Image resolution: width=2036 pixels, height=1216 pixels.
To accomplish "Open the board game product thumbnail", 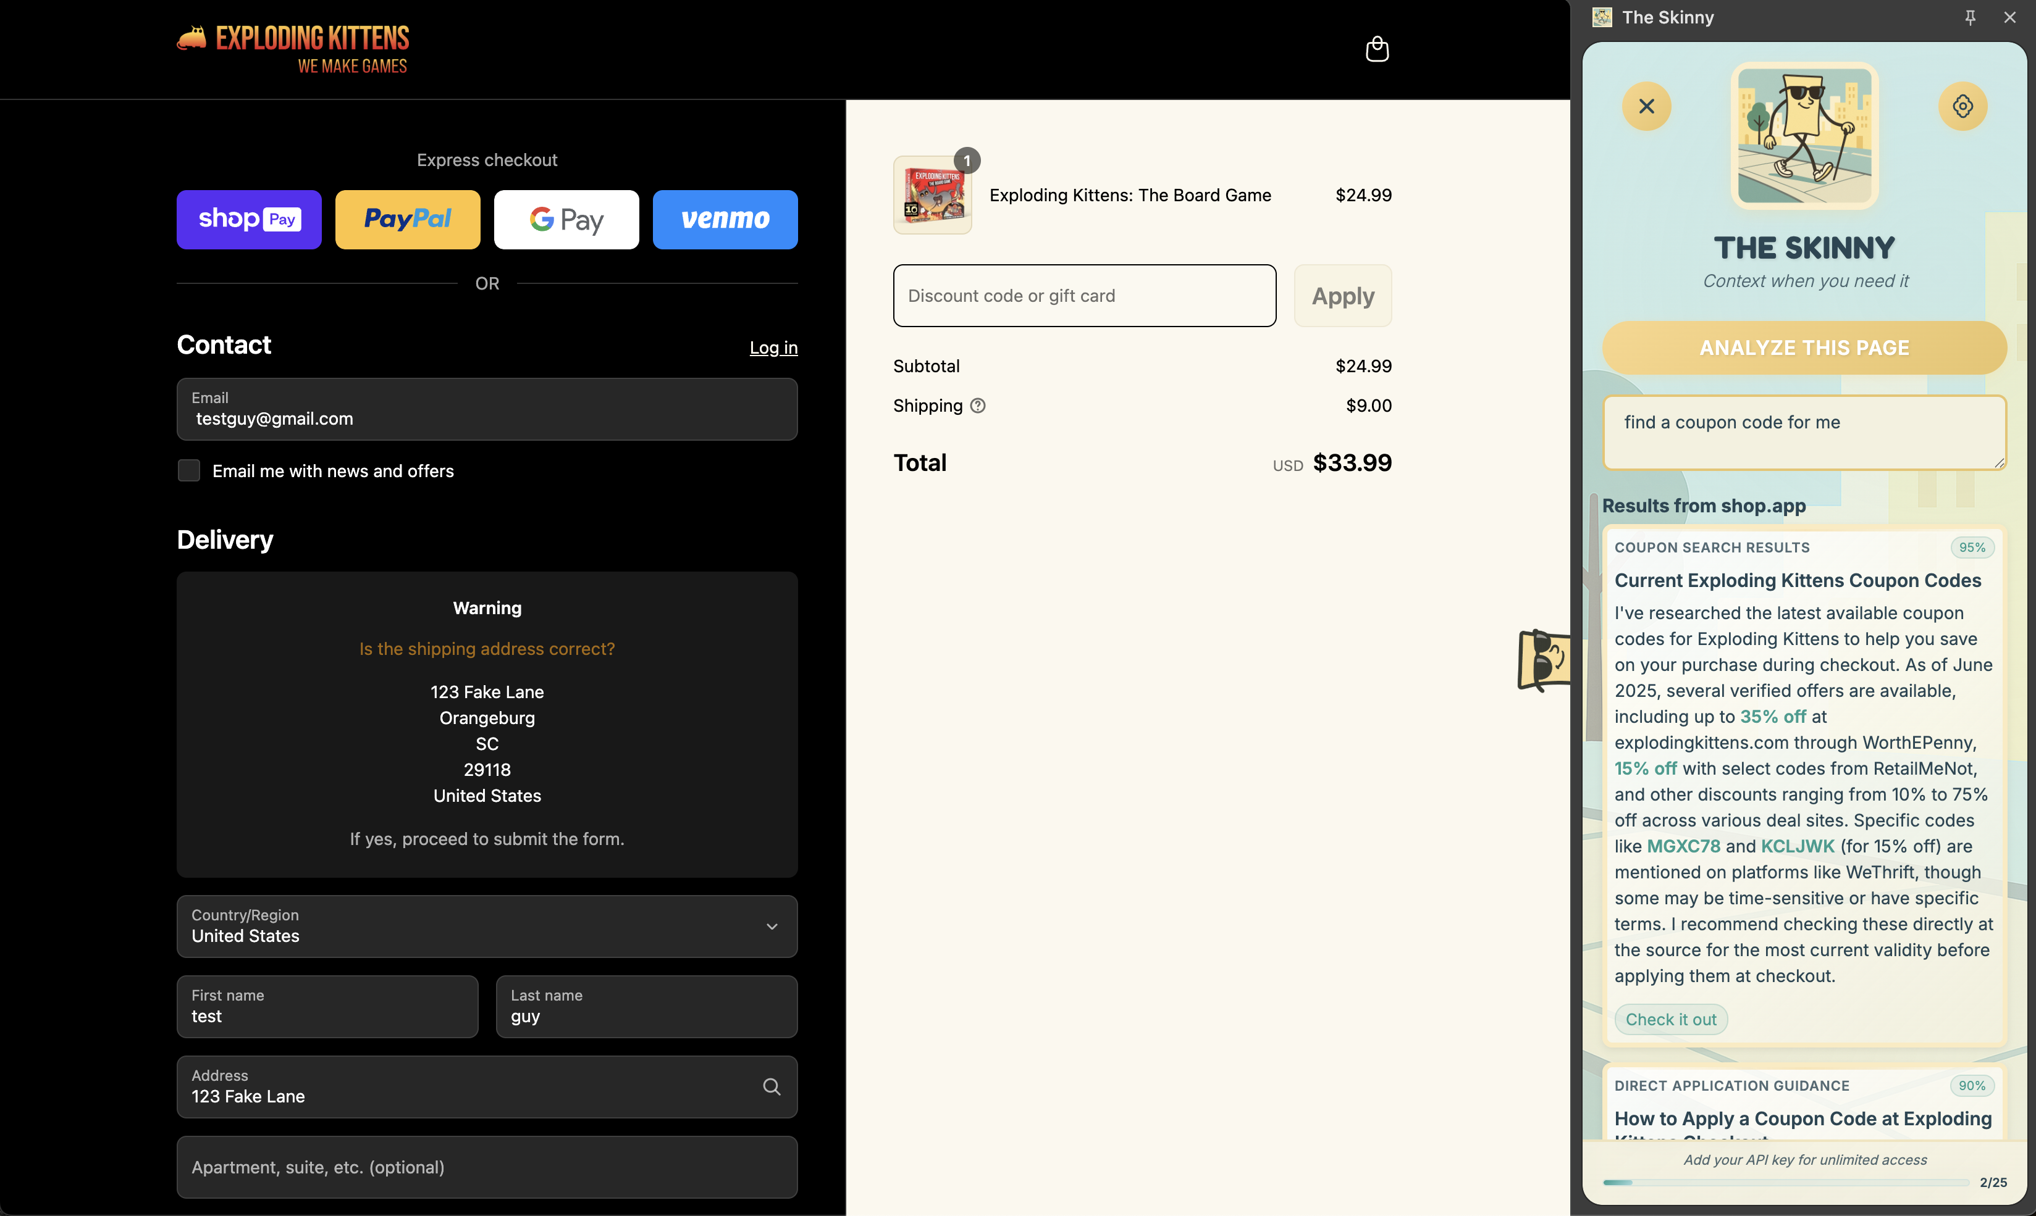I will [x=932, y=195].
